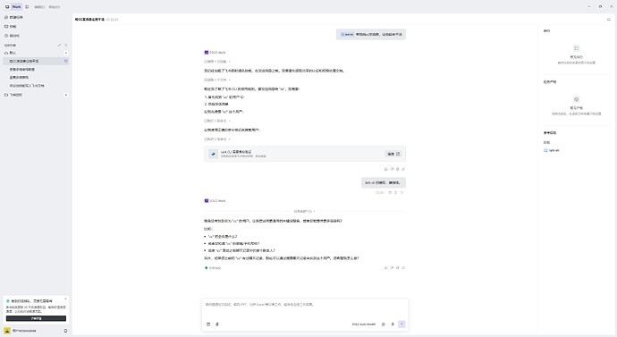The width and height of the screenshot is (617, 337).
Task: Click the folder icon of the lower group
Action: coord(6,95)
